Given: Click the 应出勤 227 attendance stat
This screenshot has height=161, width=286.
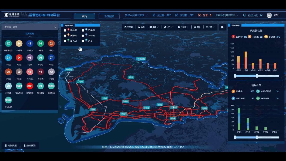Looking at the screenshot, I should [x=162, y=15].
